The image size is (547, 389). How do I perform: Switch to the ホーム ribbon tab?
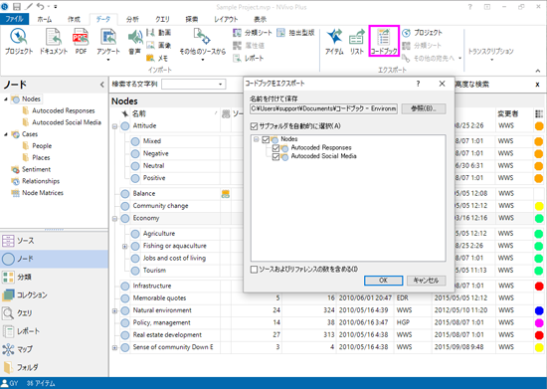45,19
